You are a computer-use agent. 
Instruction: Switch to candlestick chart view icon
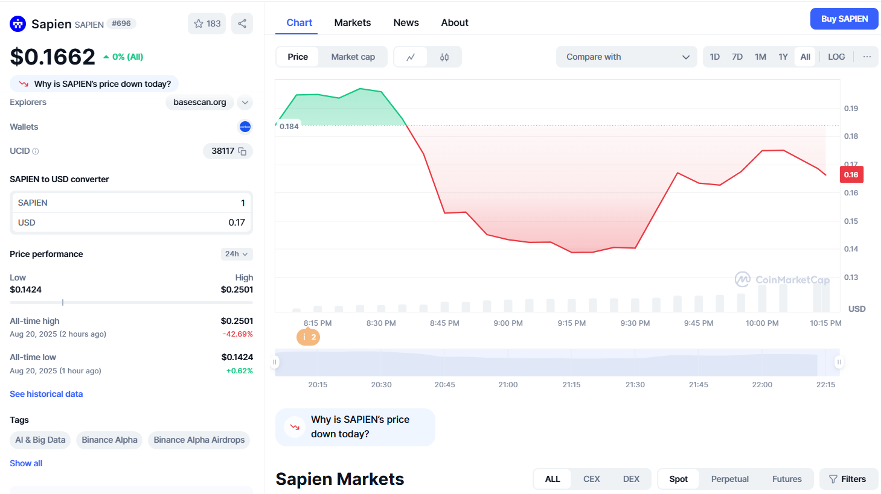[444, 57]
